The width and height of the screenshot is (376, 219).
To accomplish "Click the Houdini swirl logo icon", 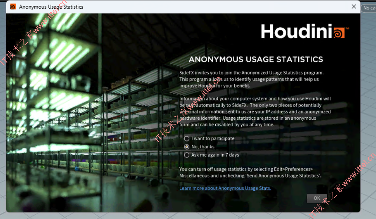I will tap(339, 33).
